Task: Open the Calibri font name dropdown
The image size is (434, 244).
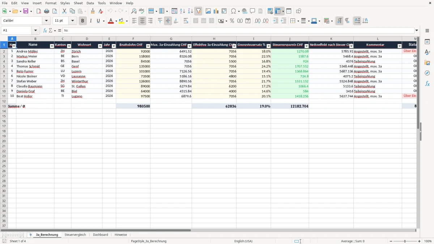Action: click(x=46, y=21)
